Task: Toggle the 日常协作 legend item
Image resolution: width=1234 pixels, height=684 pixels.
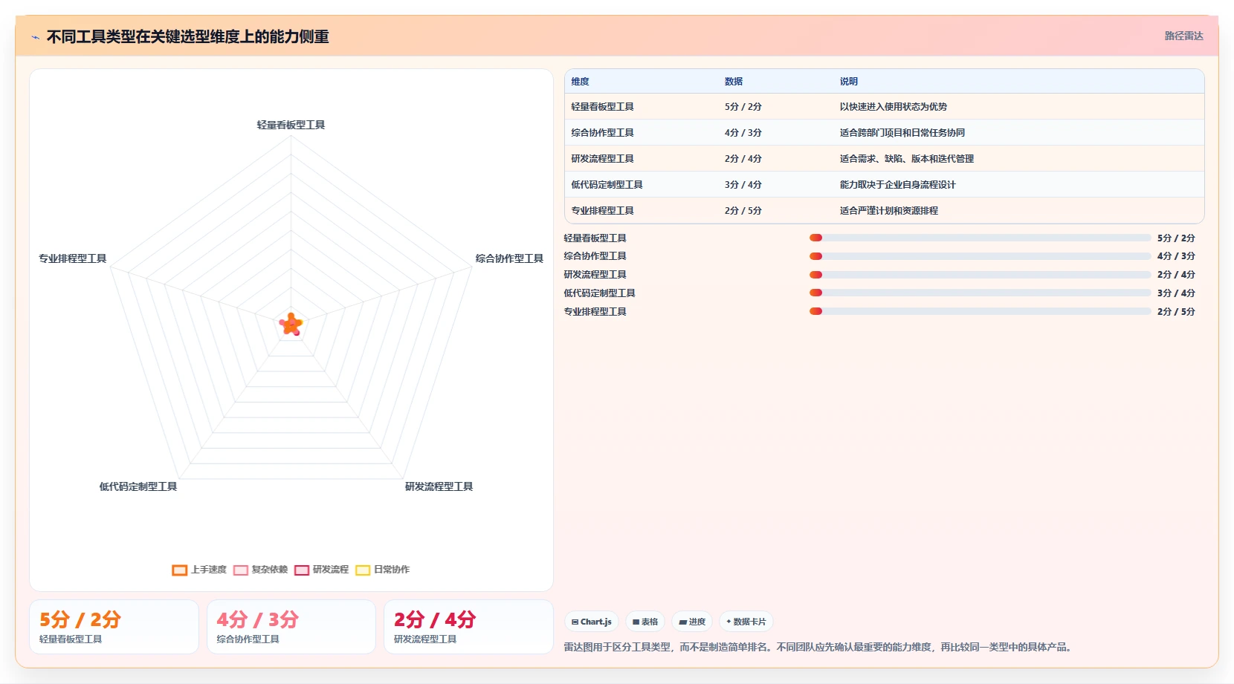Action: coord(382,570)
